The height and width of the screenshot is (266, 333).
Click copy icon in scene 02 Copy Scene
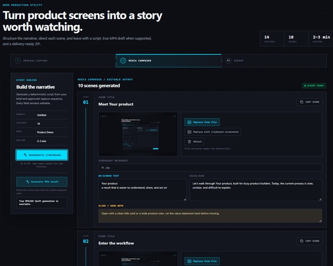[x=302, y=241]
